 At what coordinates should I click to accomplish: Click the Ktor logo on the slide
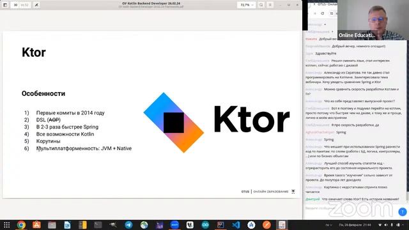[217, 122]
